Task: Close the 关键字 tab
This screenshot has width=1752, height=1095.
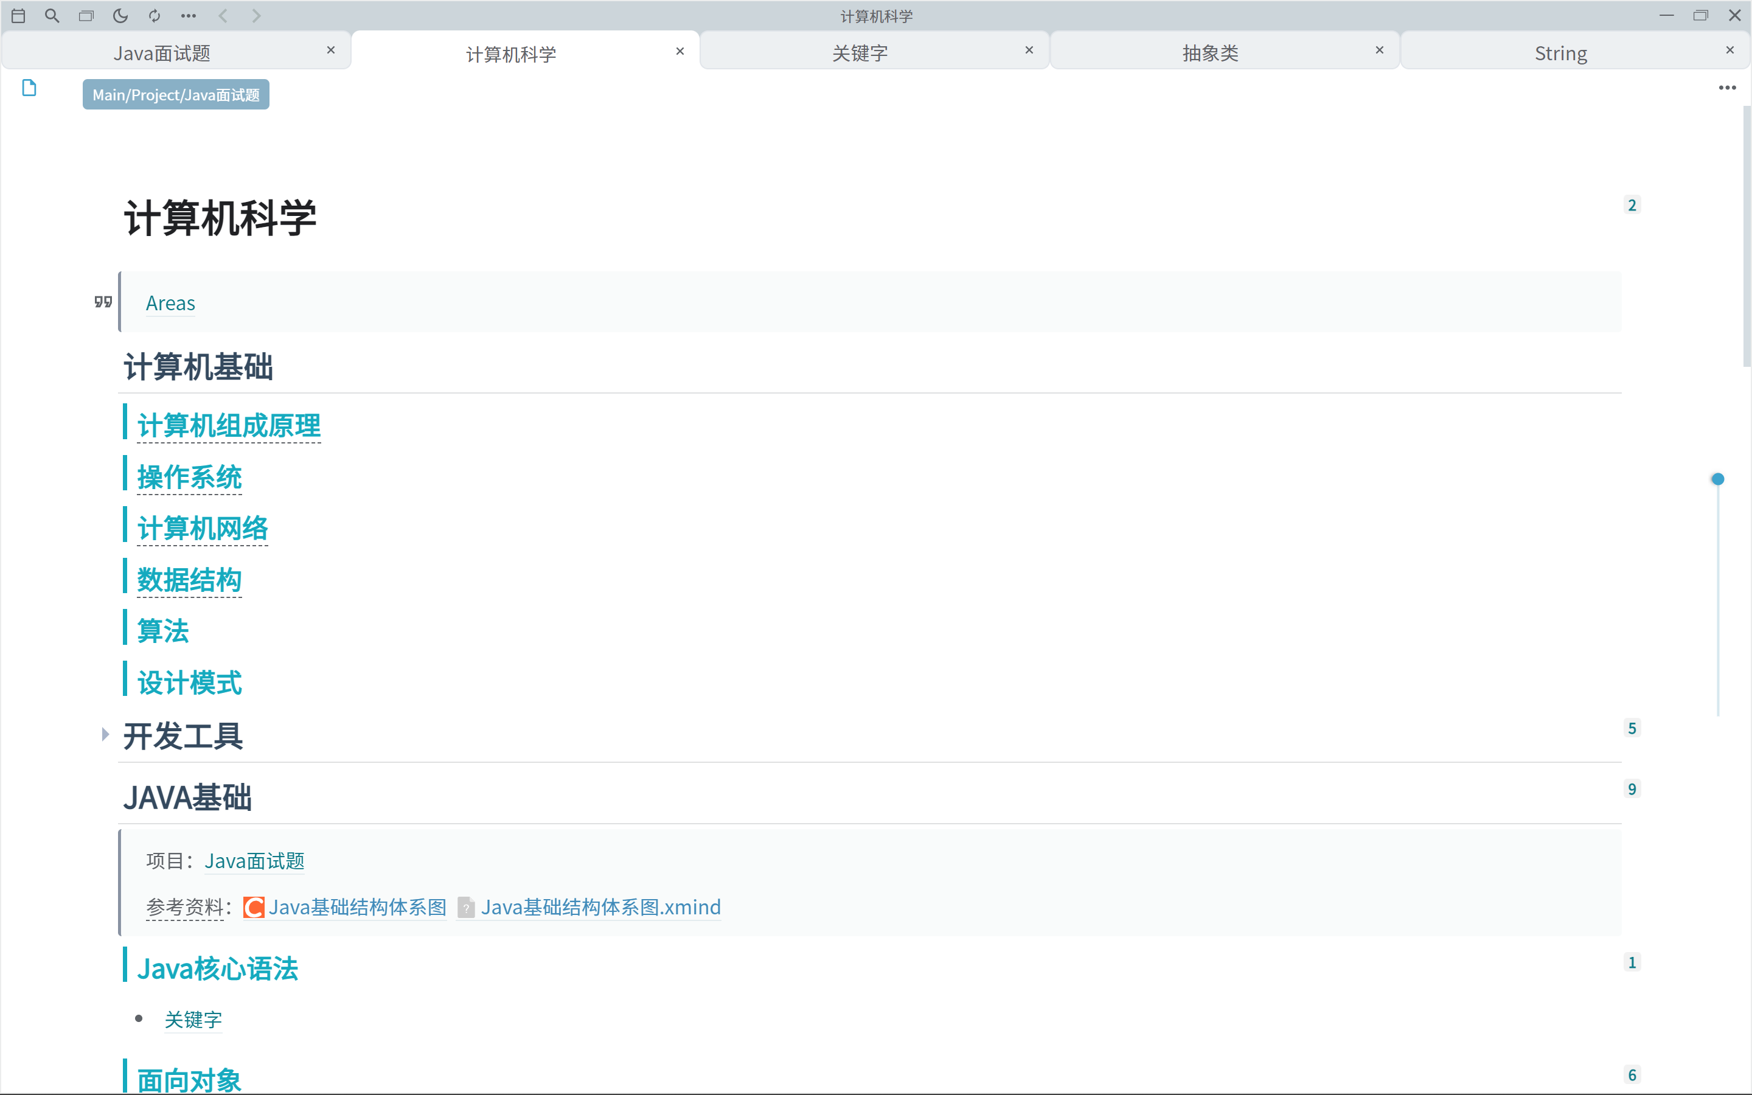Action: pos(1029,50)
